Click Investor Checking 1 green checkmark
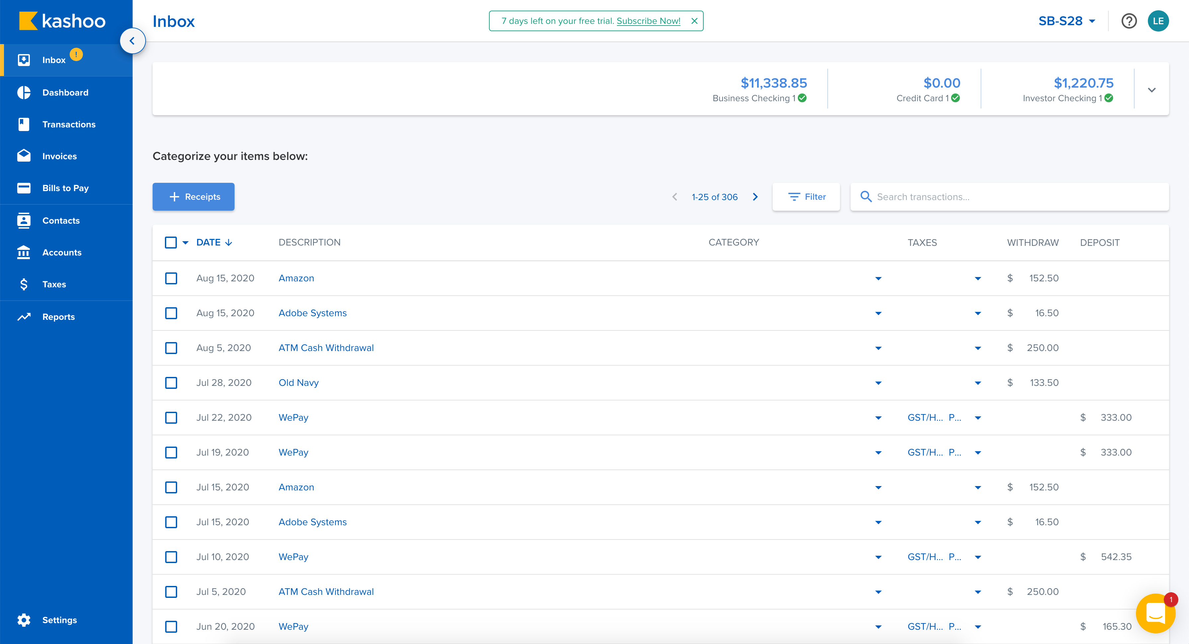1189x644 pixels. [x=1109, y=98]
